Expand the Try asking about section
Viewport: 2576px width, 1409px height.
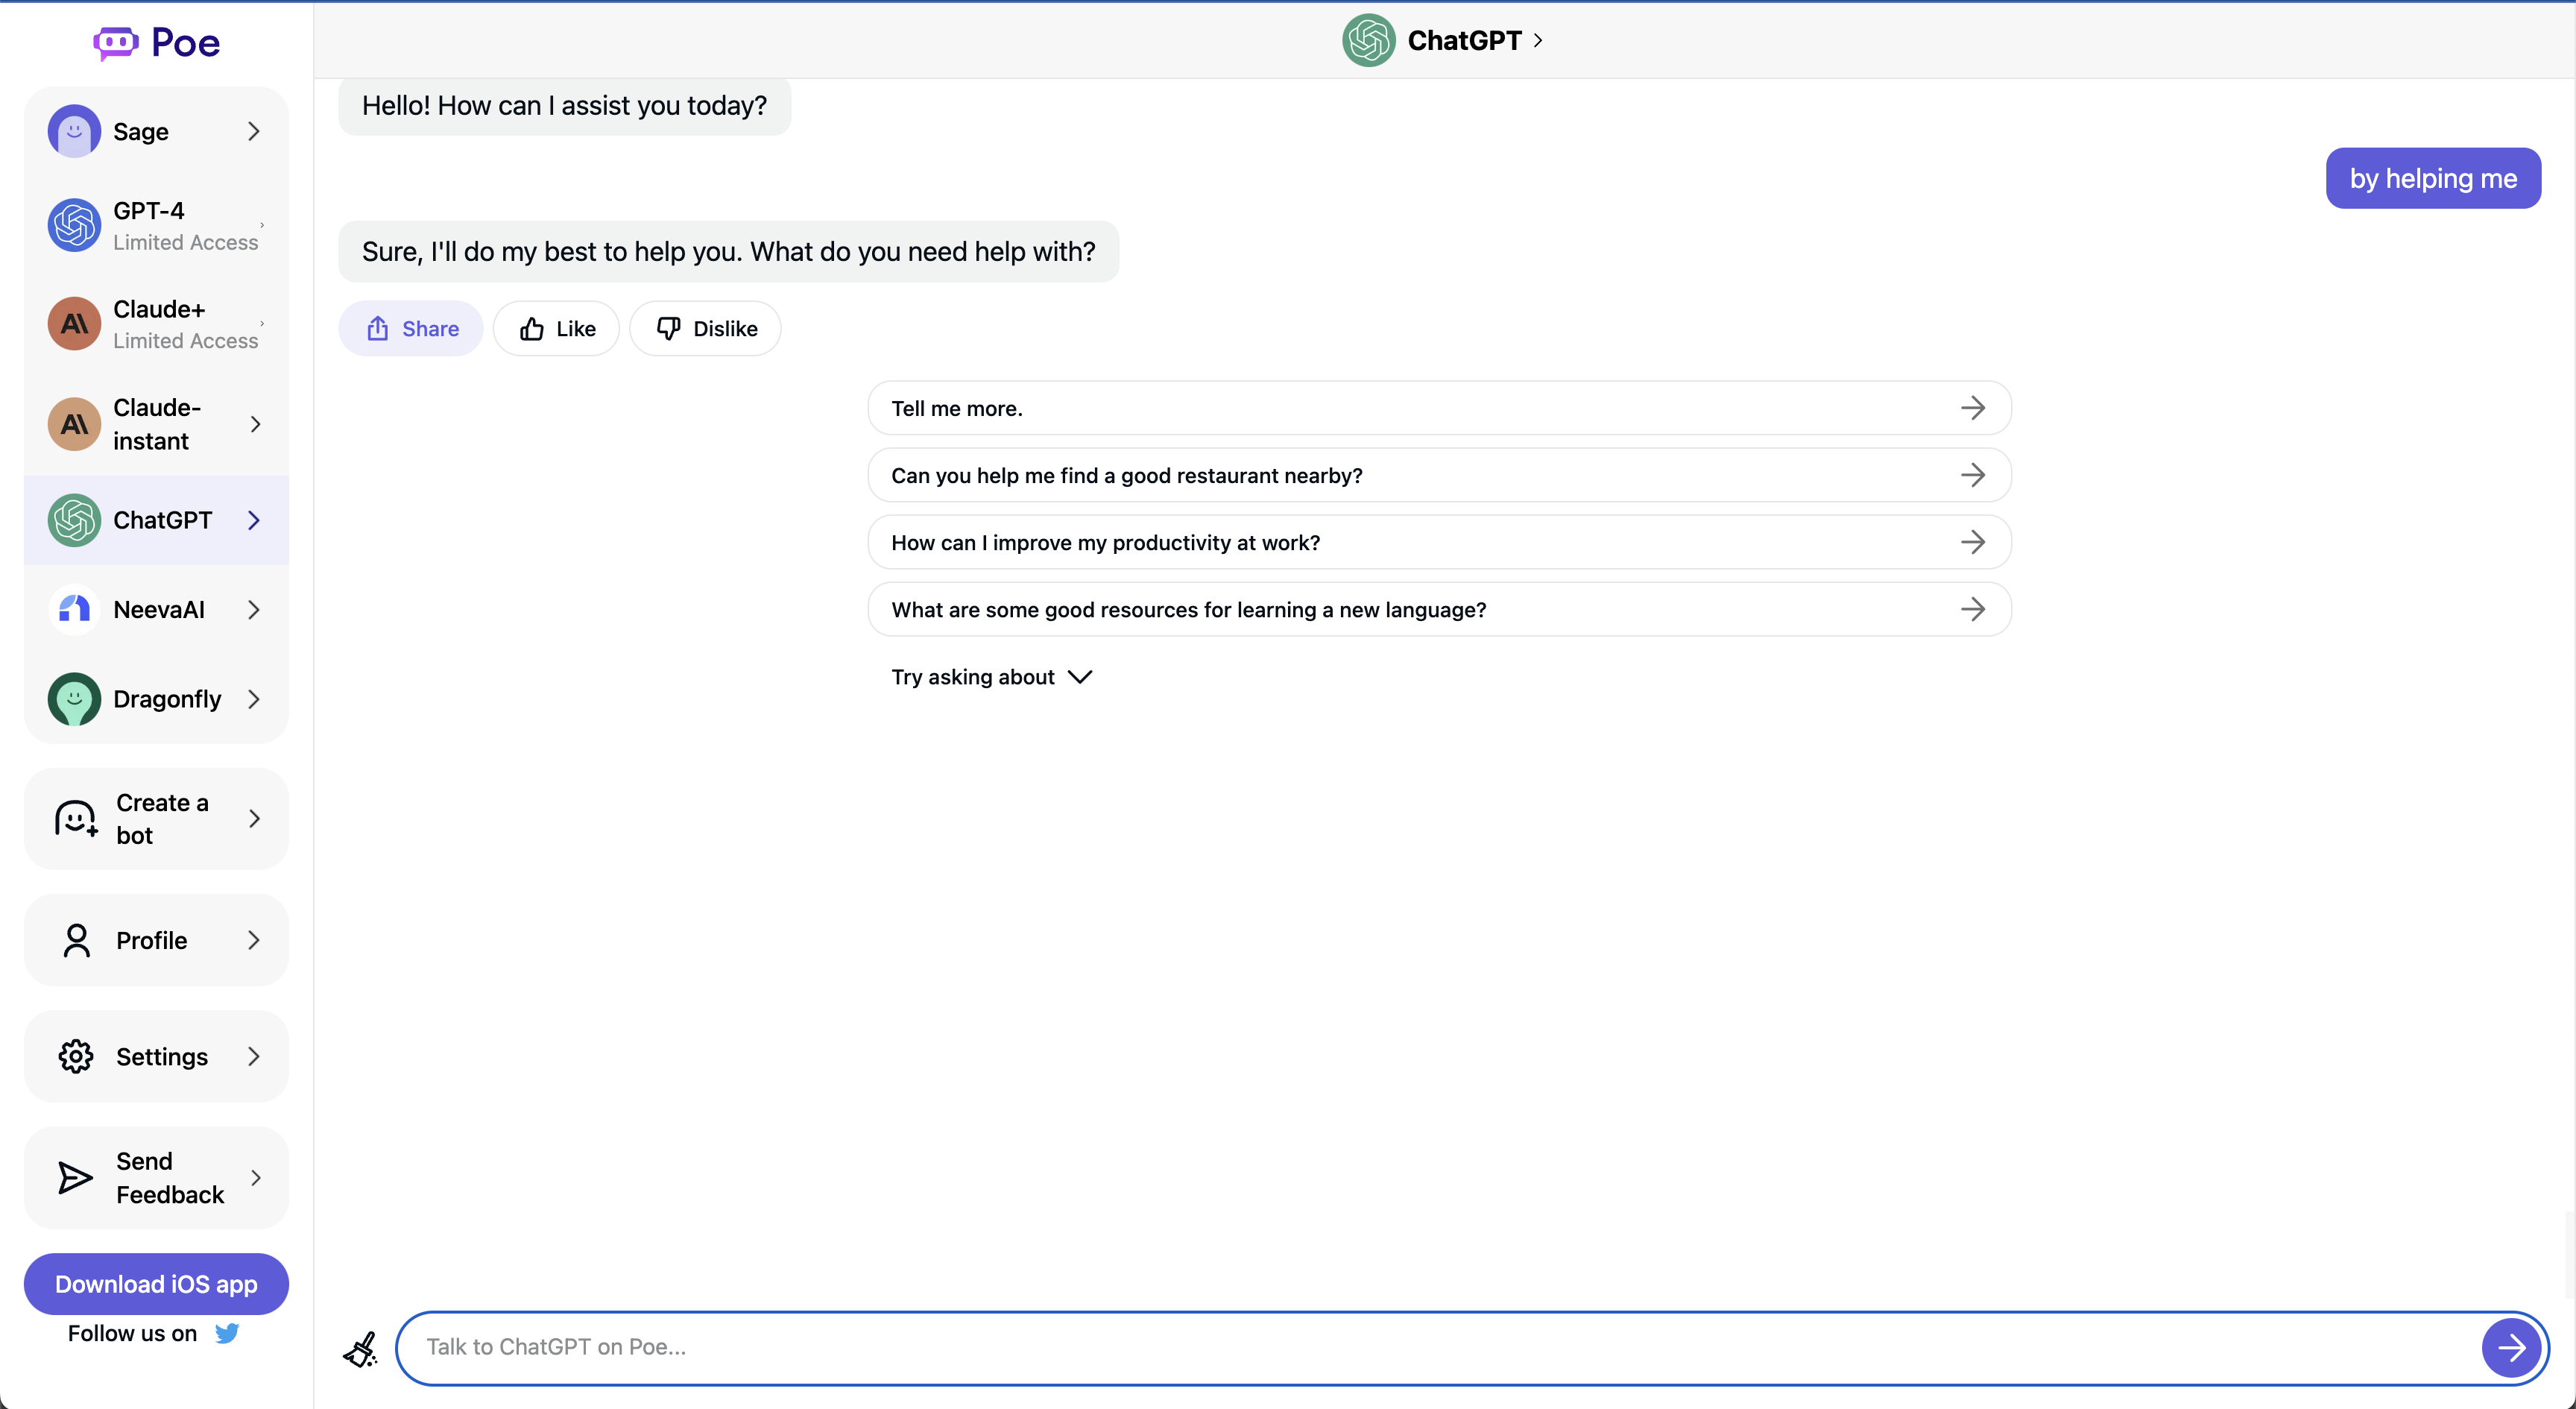coord(990,677)
